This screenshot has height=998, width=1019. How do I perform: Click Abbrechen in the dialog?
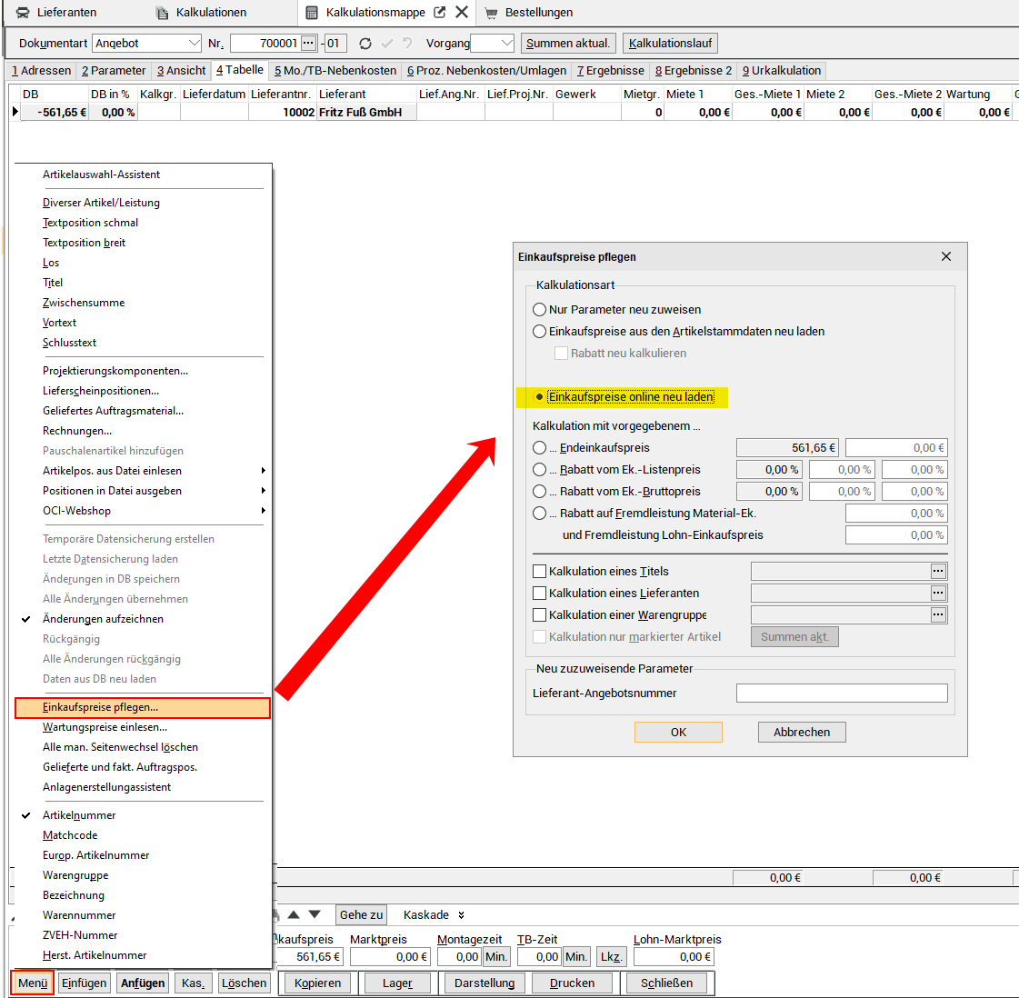(x=802, y=733)
